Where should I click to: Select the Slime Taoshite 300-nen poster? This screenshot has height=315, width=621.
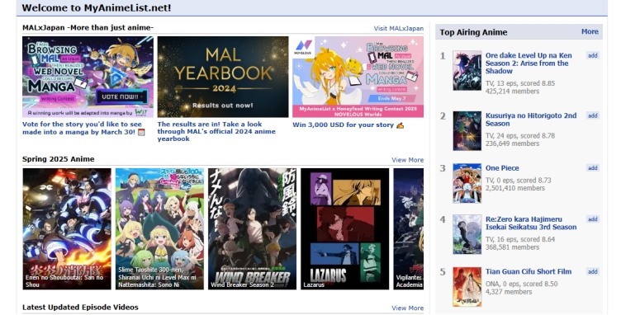click(x=159, y=229)
